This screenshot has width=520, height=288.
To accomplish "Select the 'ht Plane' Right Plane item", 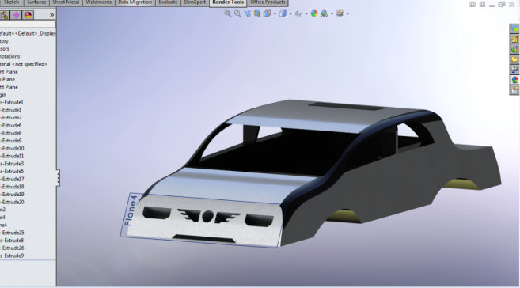I will click(9, 87).
